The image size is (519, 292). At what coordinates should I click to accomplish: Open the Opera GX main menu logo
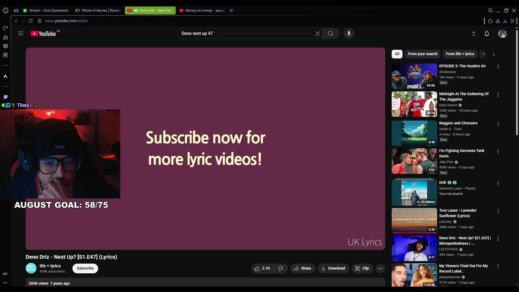(5, 11)
